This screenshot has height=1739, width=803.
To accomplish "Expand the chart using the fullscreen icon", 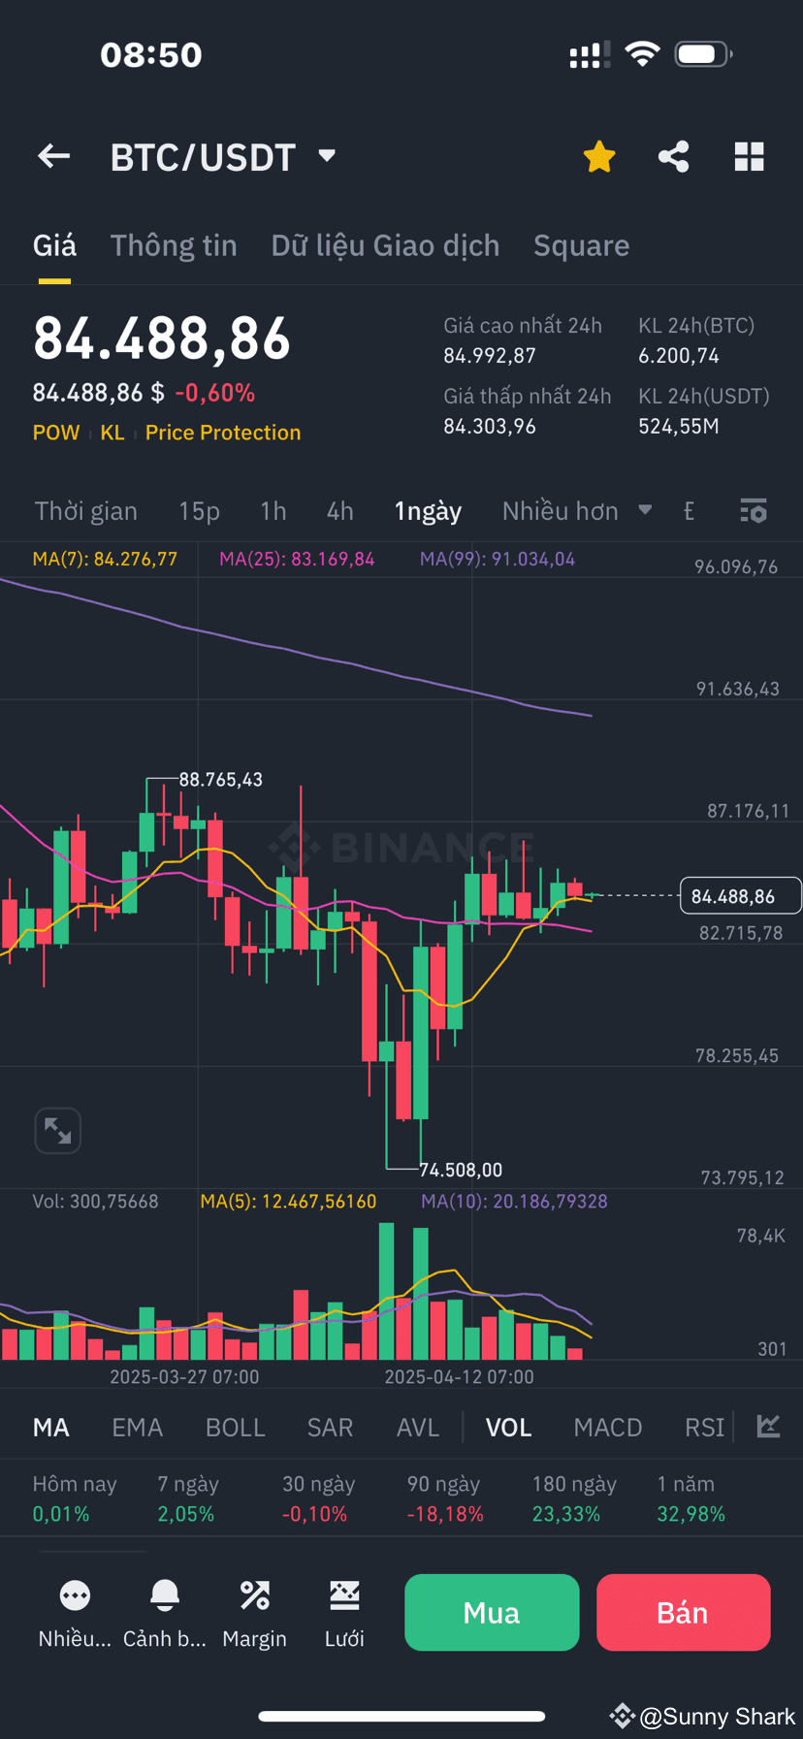I will (x=57, y=1130).
